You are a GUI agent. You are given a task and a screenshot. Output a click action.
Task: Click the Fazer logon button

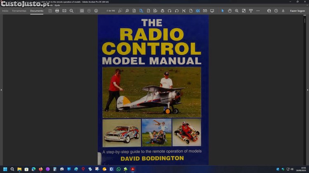[x=297, y=11]
